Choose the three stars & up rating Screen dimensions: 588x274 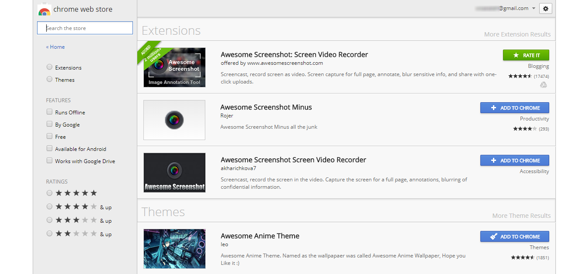tap(49, 220)
